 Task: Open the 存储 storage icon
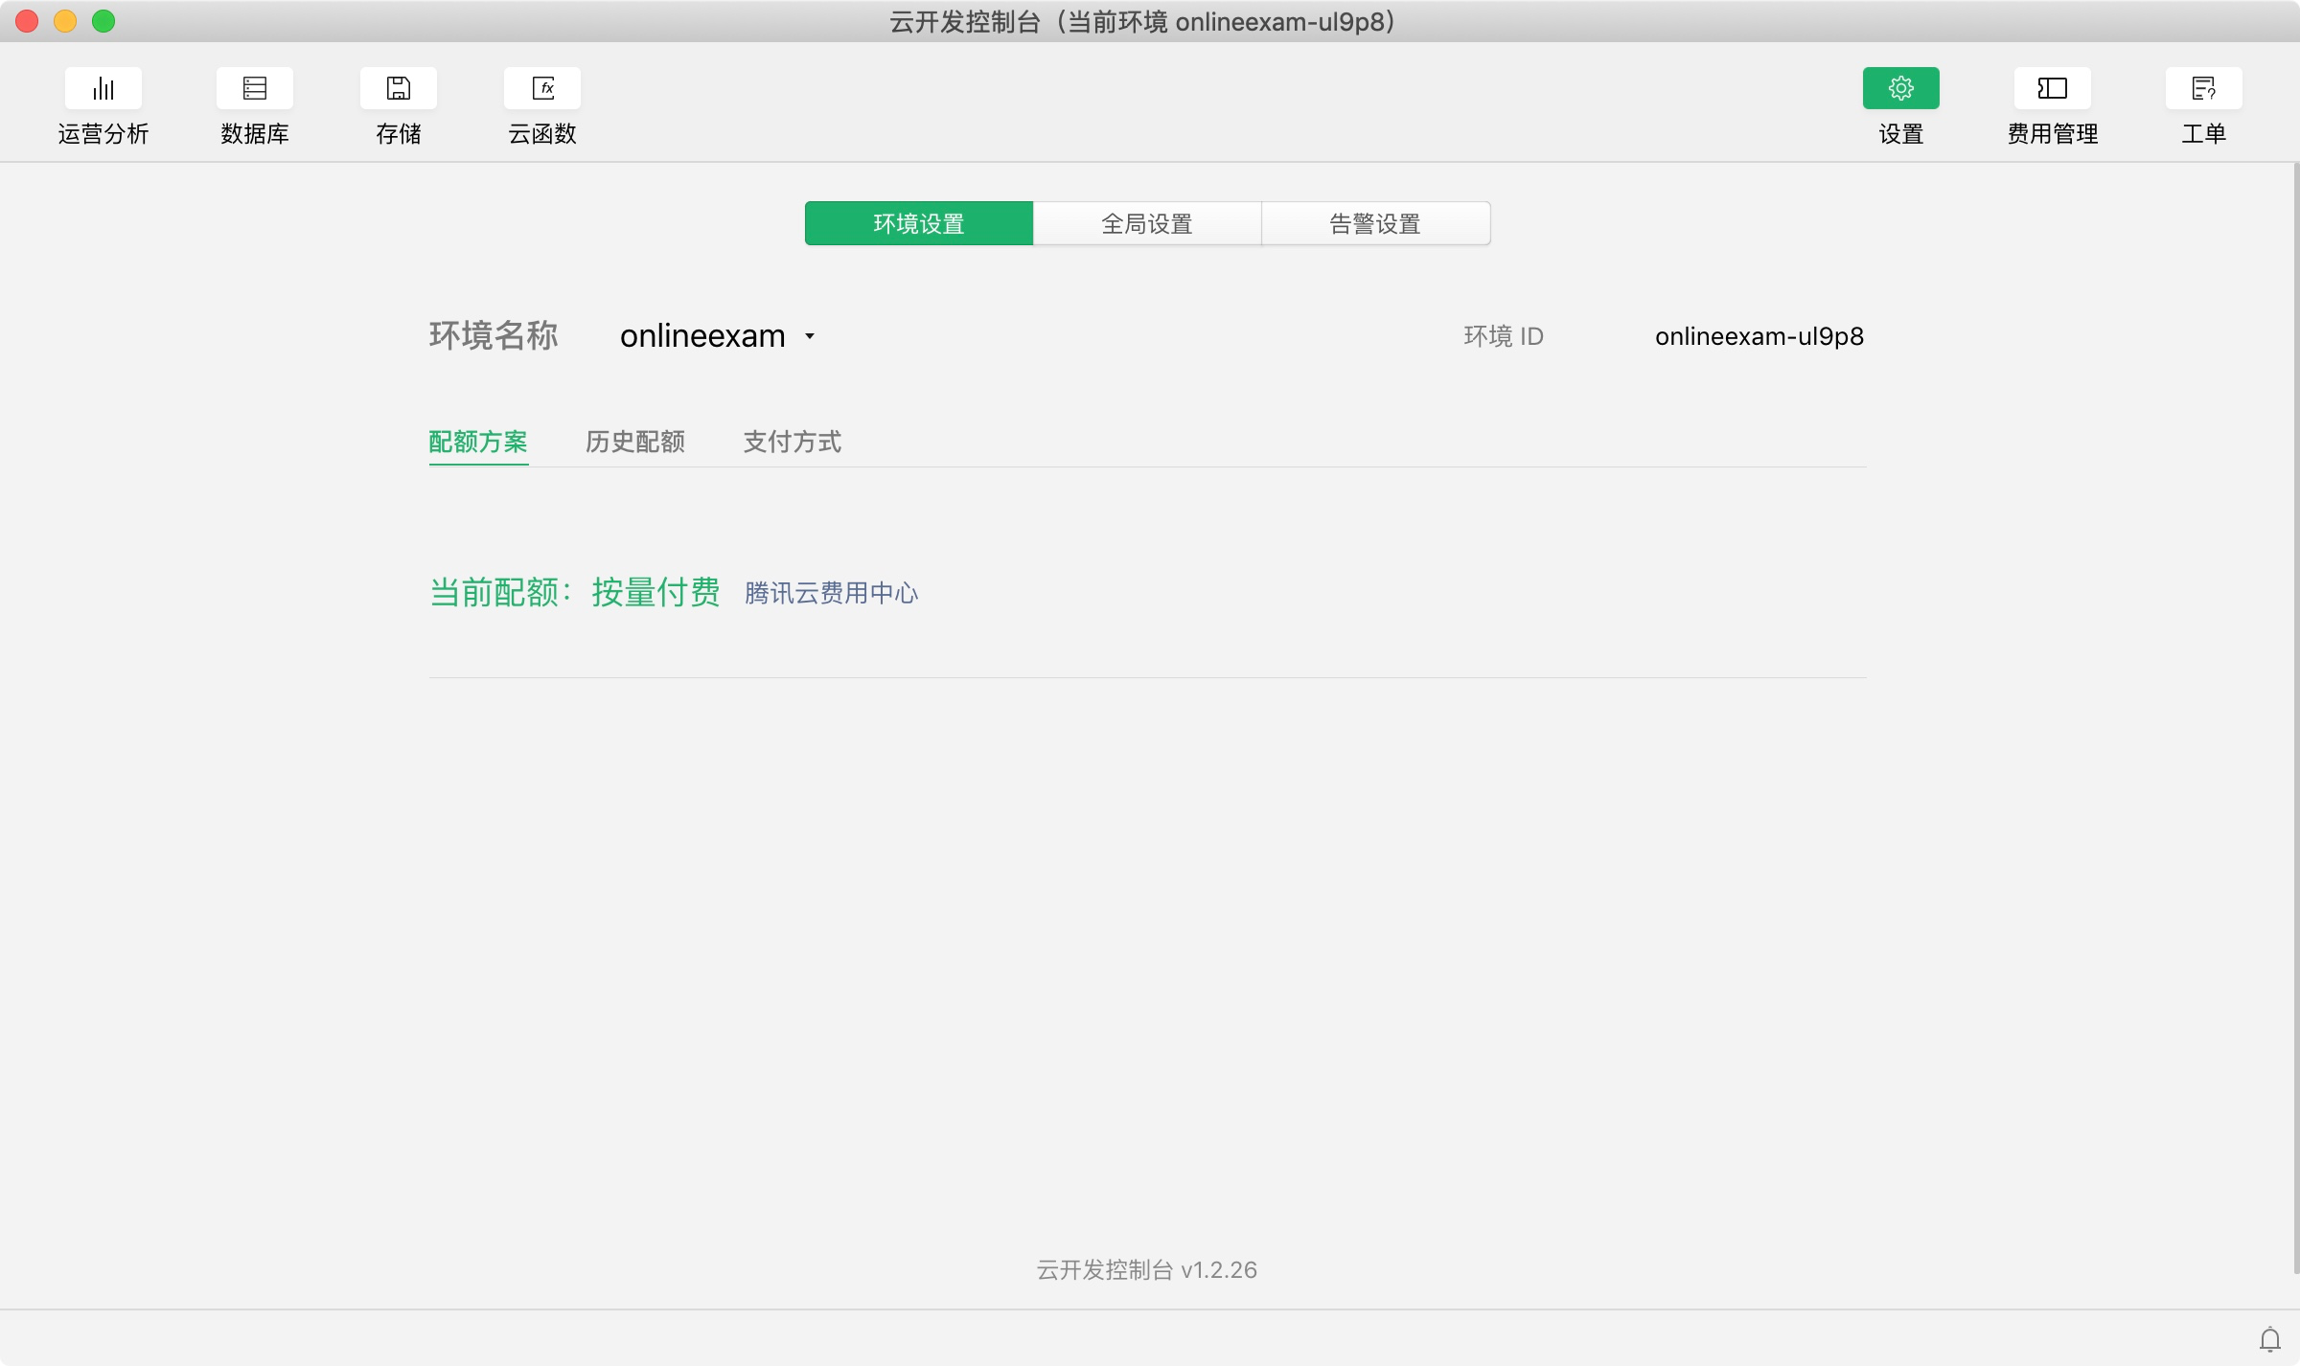pos(399,89)
